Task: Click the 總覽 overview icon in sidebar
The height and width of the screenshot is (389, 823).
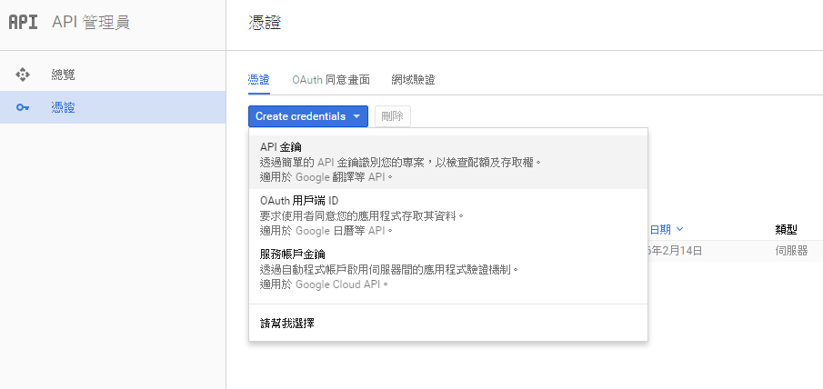Action: coord(23,75)
